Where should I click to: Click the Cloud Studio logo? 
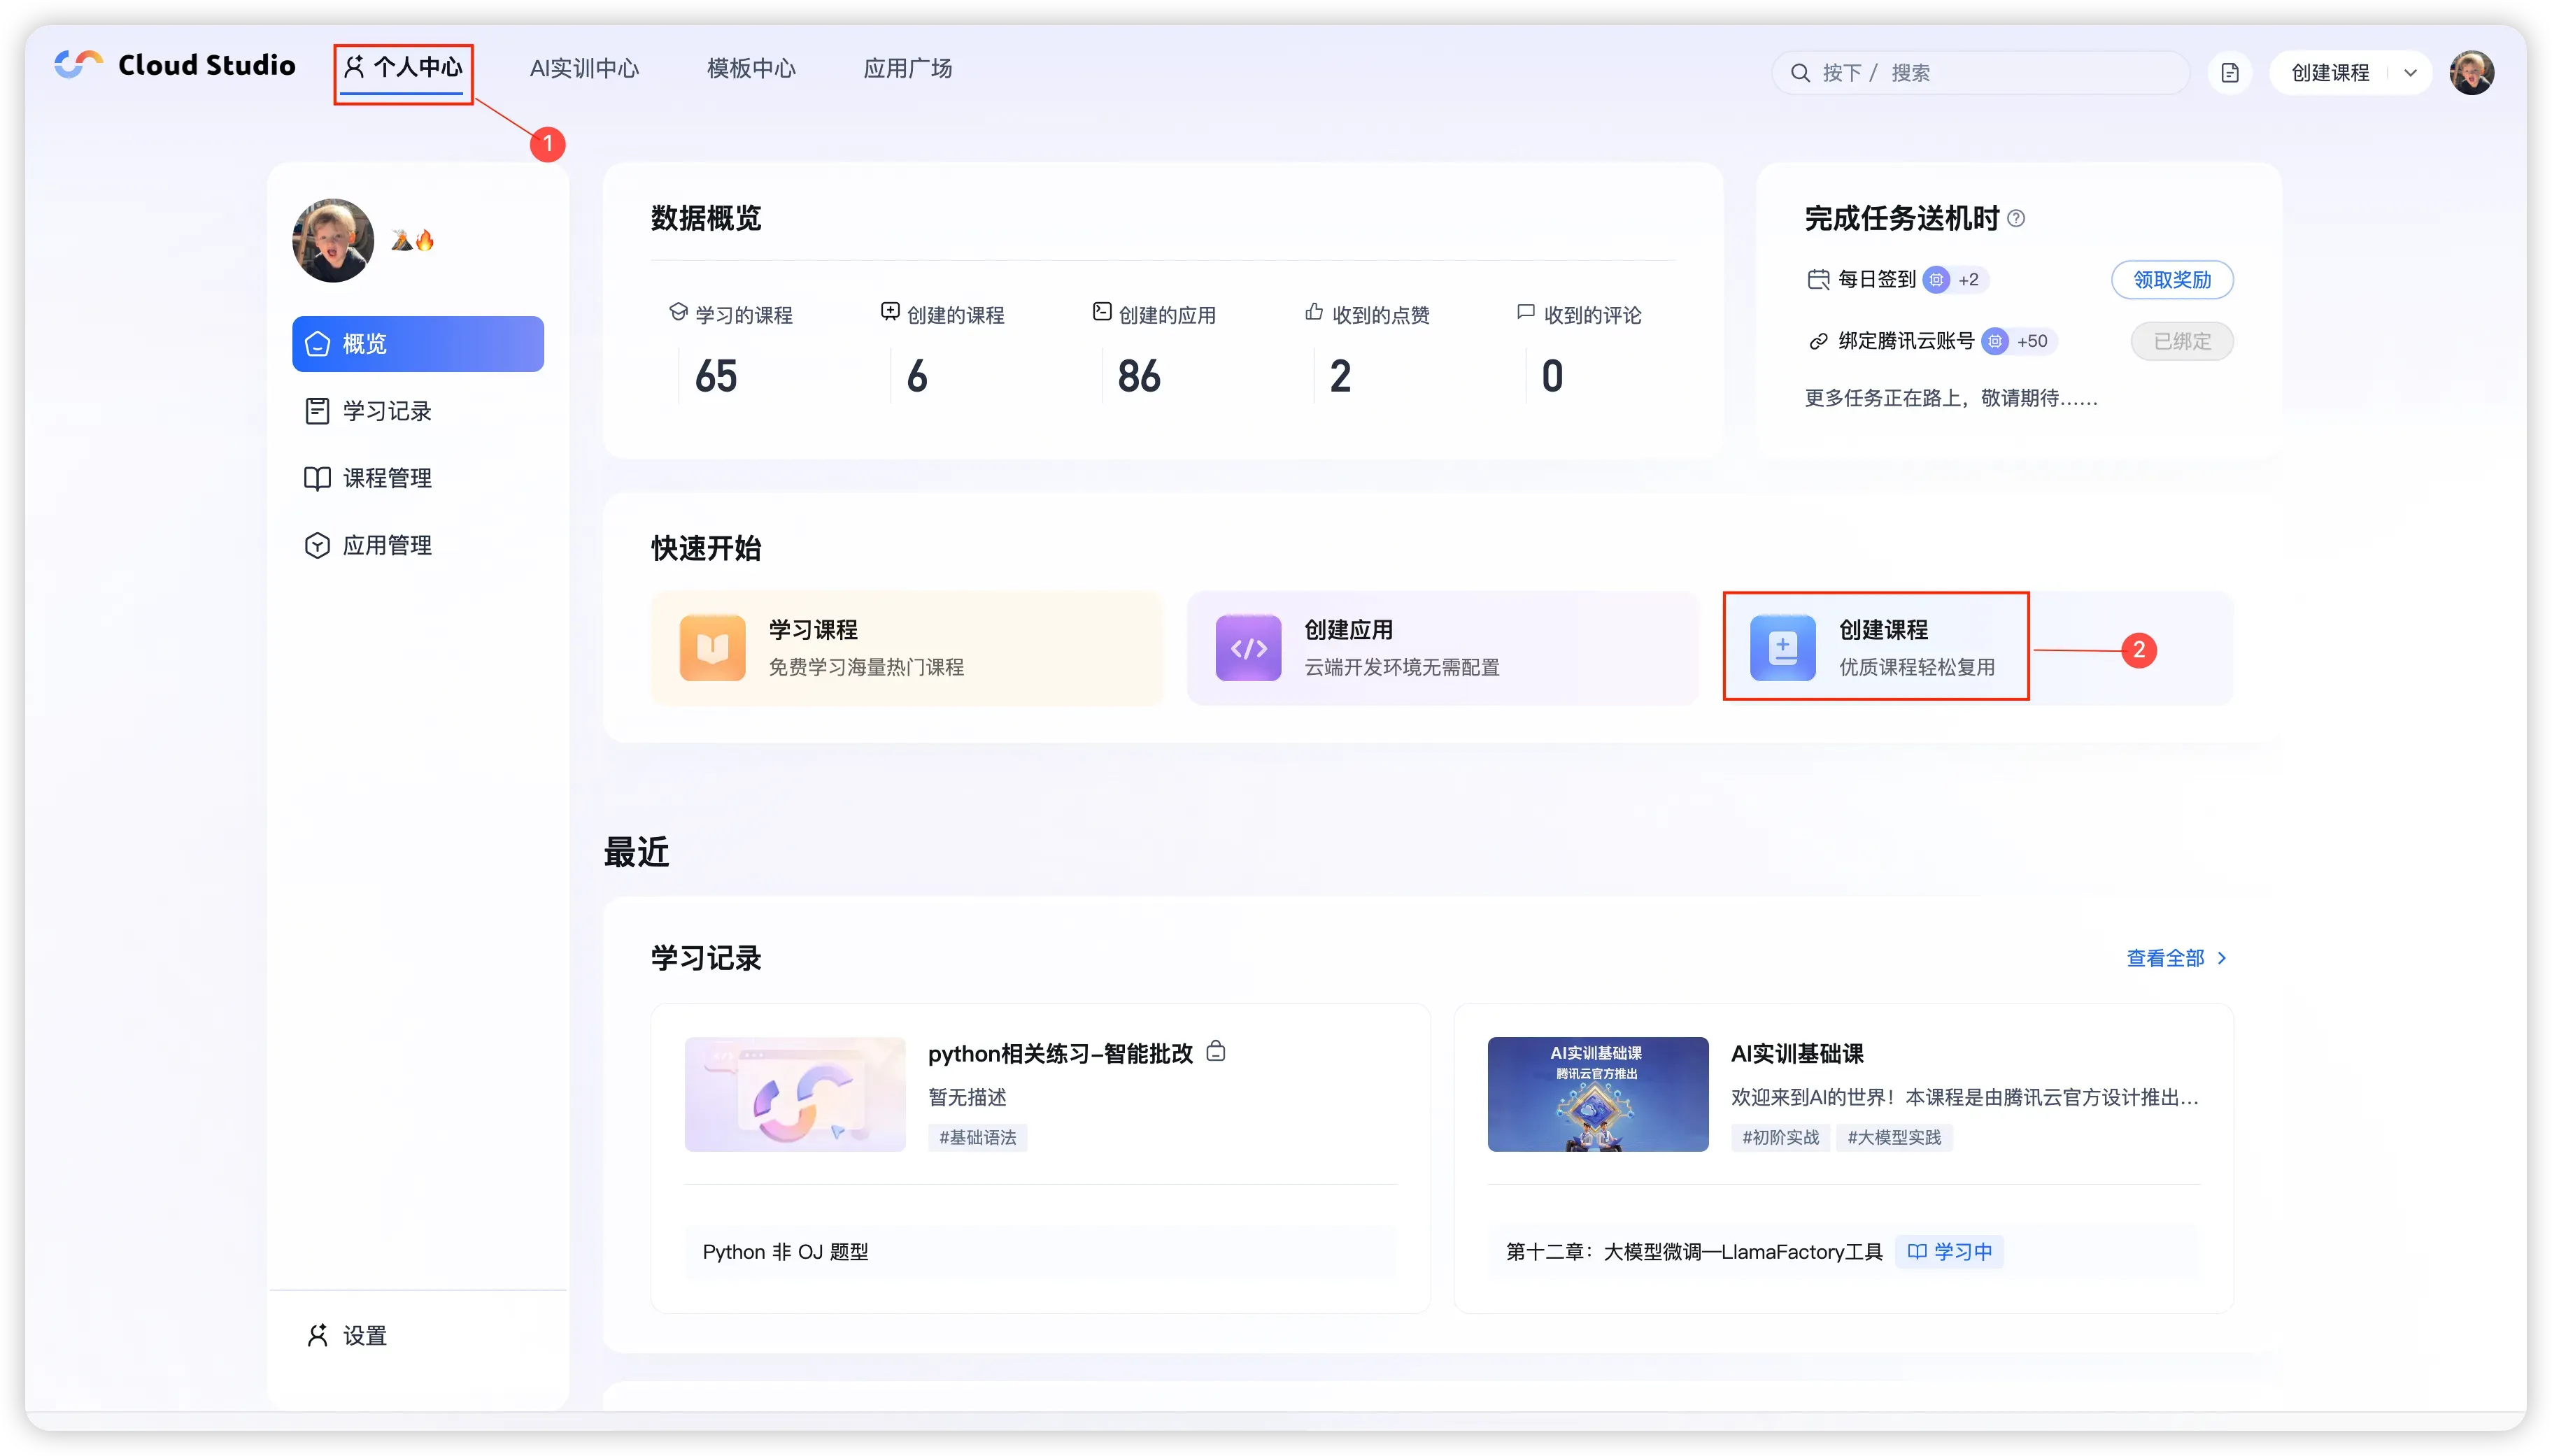175,65
